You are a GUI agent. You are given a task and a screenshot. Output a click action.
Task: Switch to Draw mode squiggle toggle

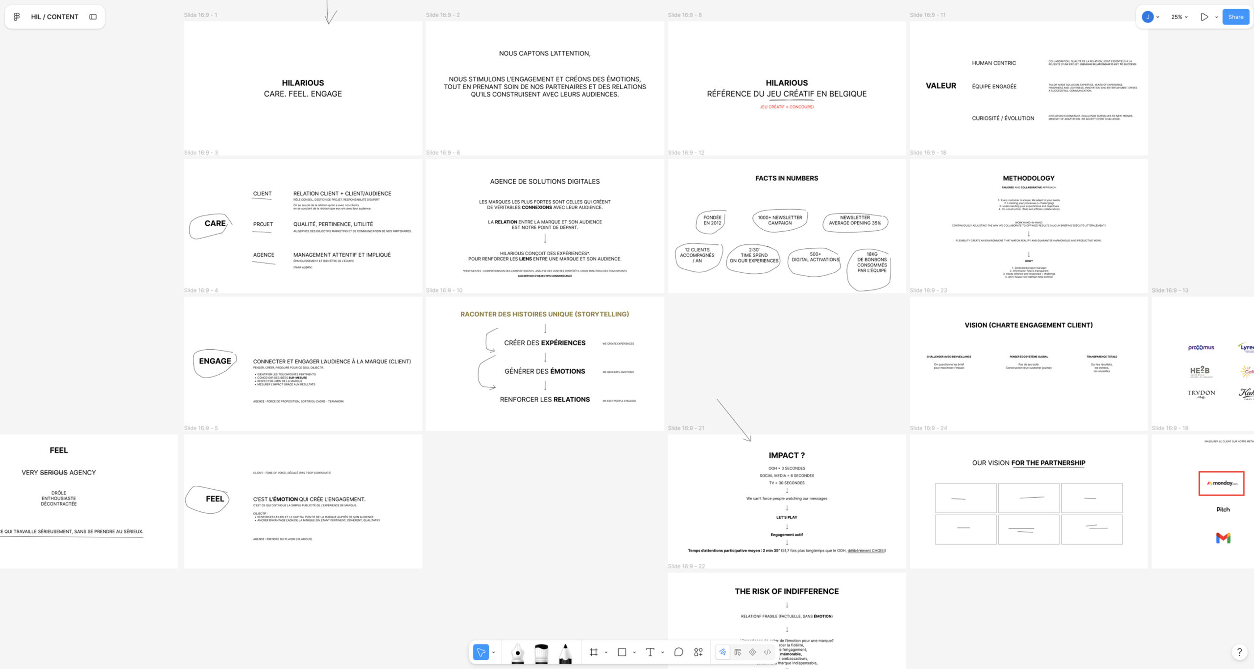(x=723, y=652)
